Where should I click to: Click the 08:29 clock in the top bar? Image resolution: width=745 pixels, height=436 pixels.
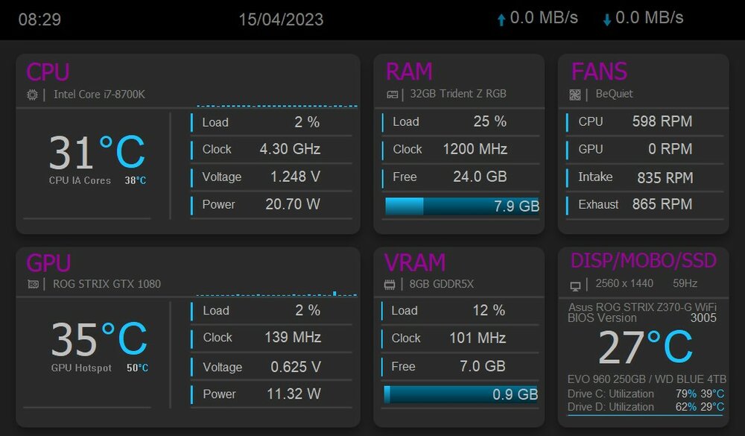(39, 19)
